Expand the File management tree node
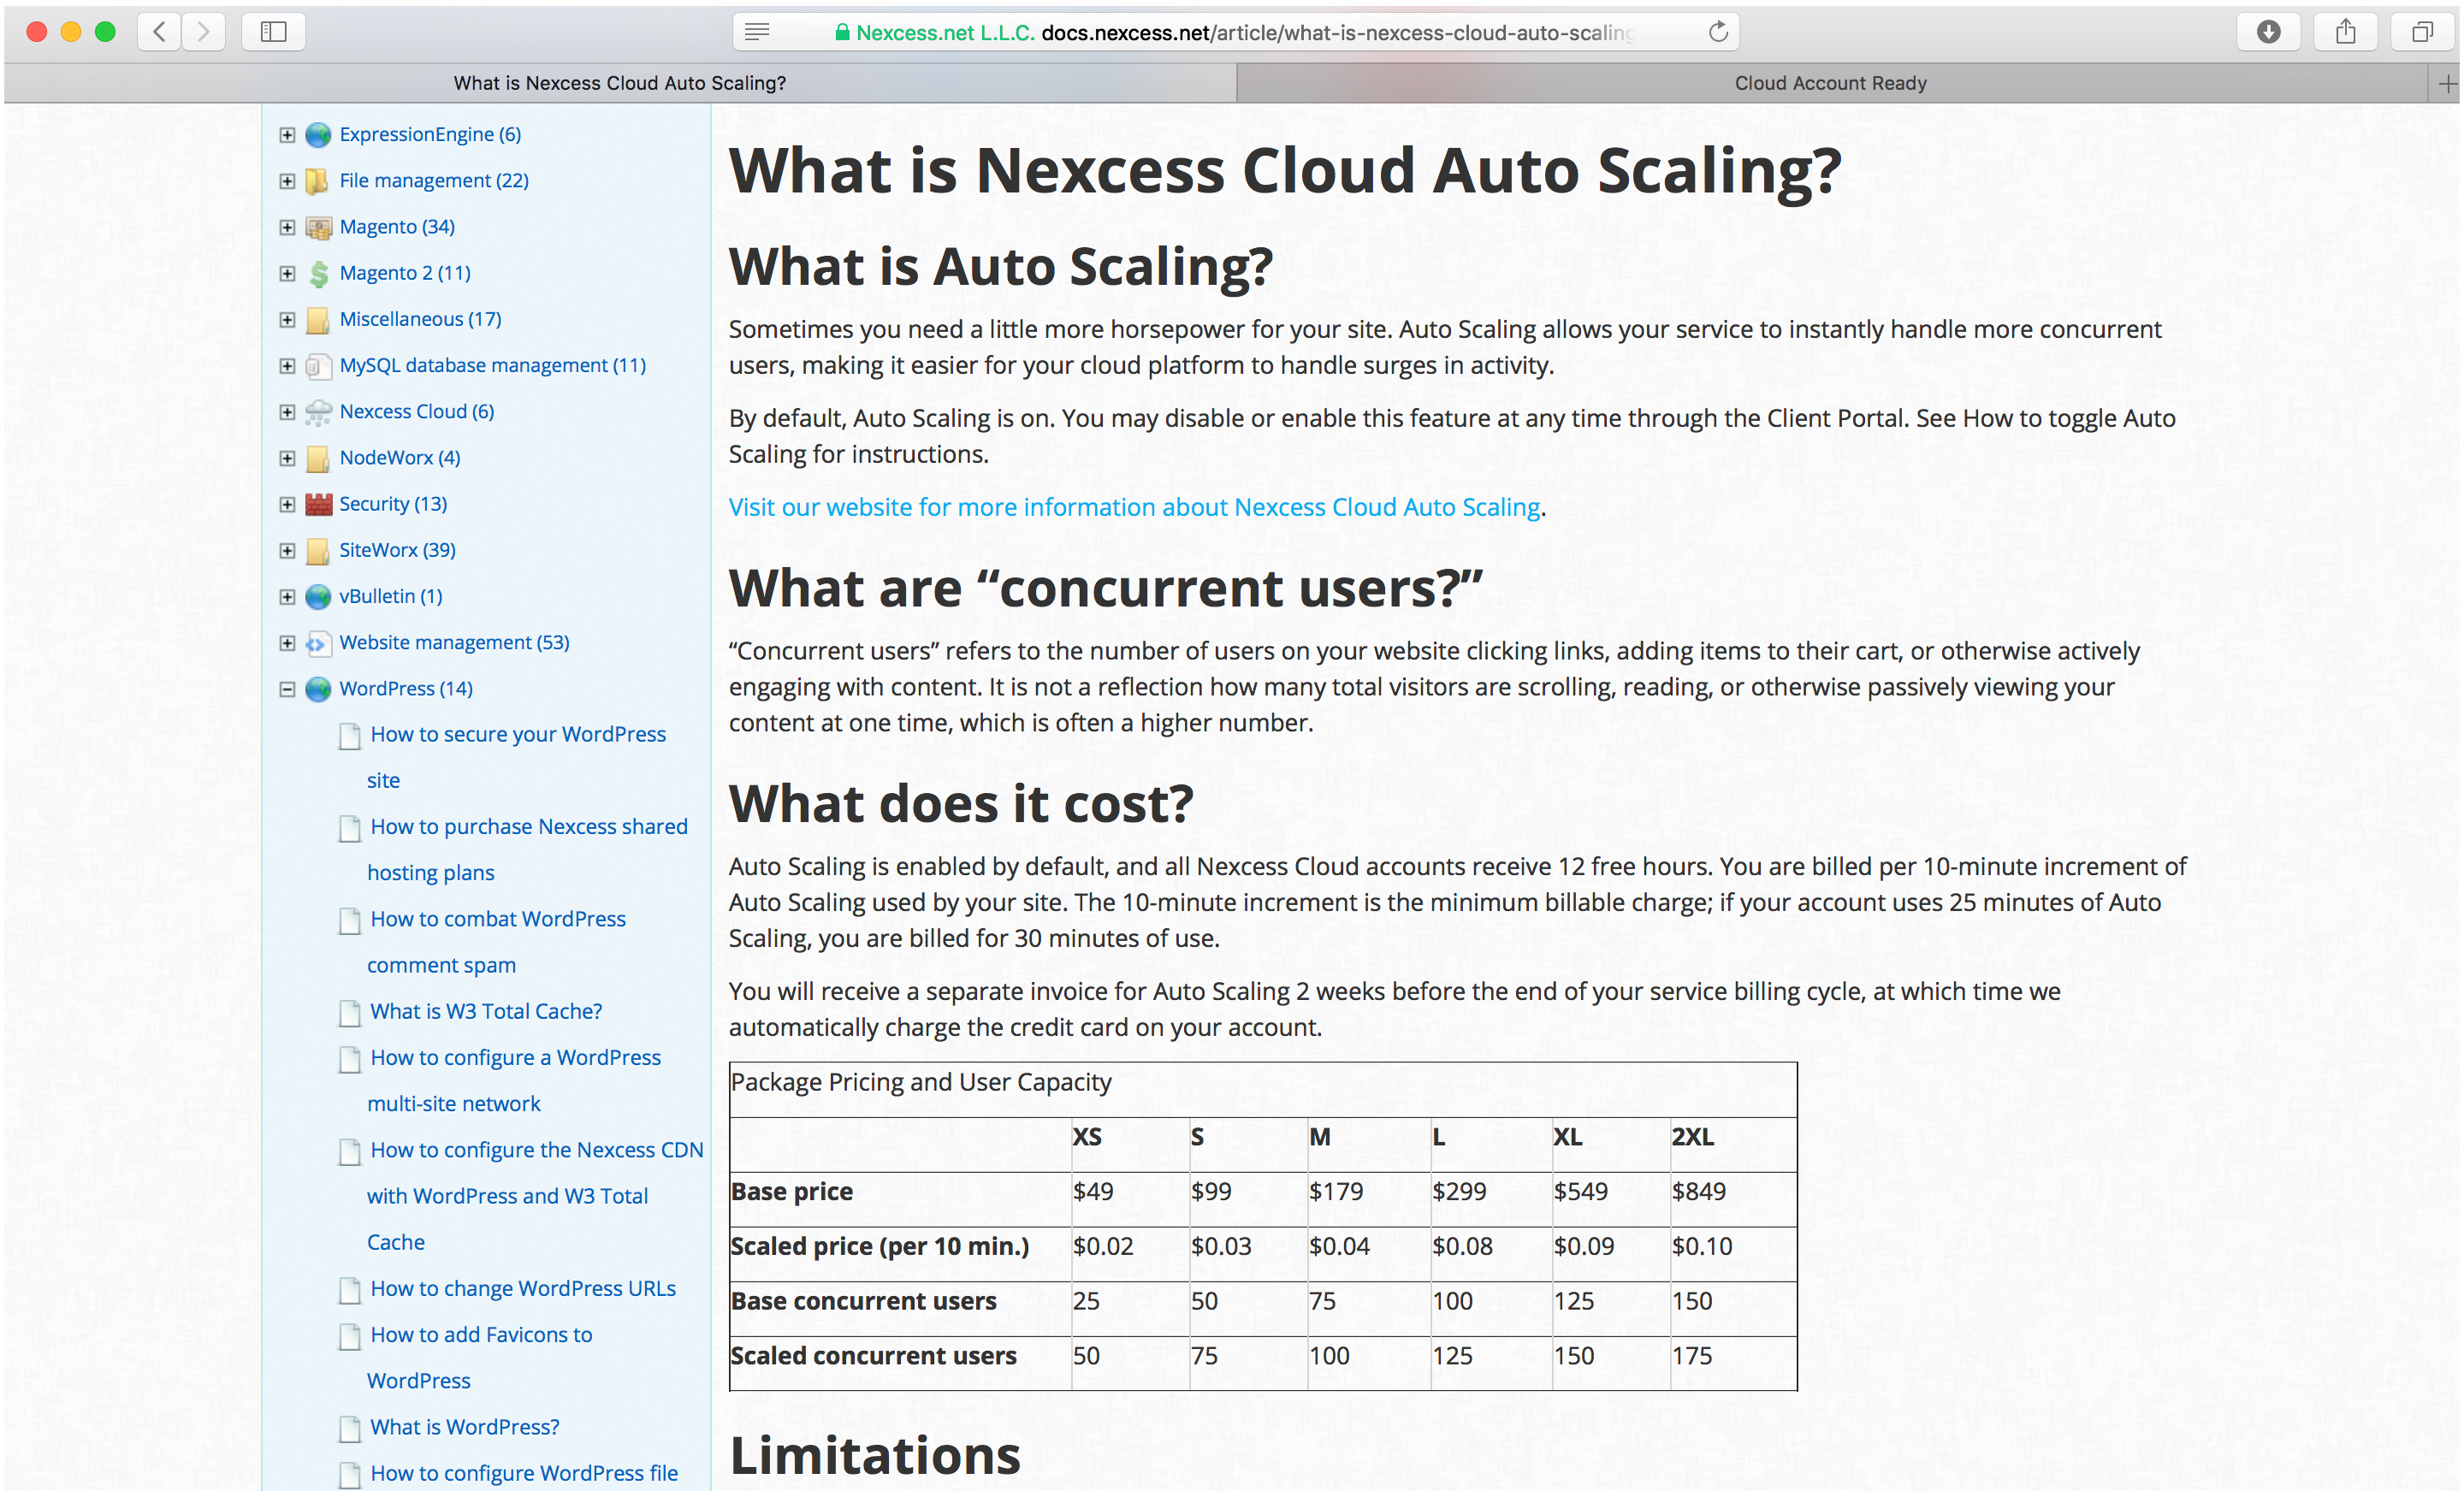This screenshot has height=1497, width=2464. click(287, 181)
